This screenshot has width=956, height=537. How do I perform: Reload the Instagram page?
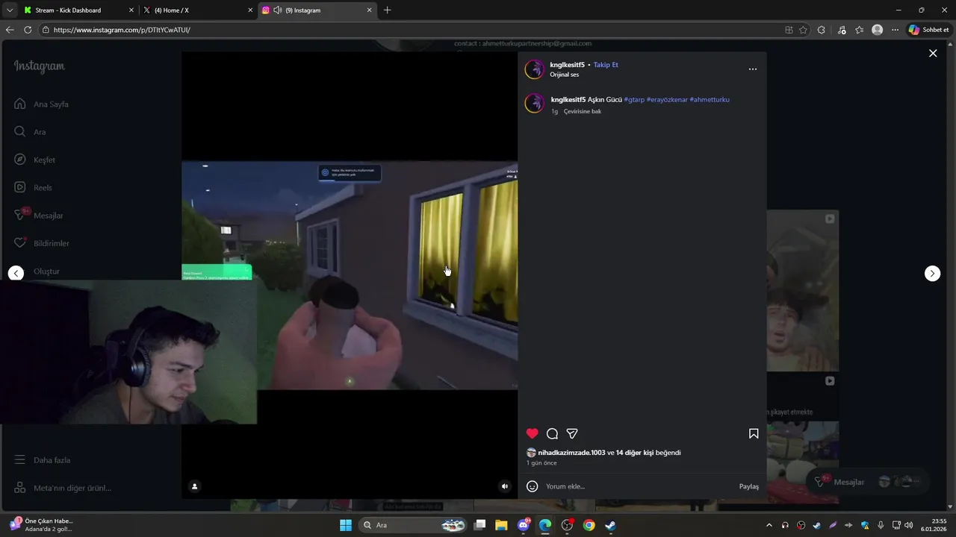coord(28,30)
